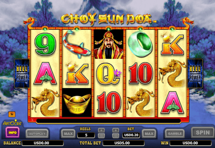Viewport: 215px width, 148px height.
Task: Click the reels count field showing 5
Action: pyautogui.click(x=86, y=135)
